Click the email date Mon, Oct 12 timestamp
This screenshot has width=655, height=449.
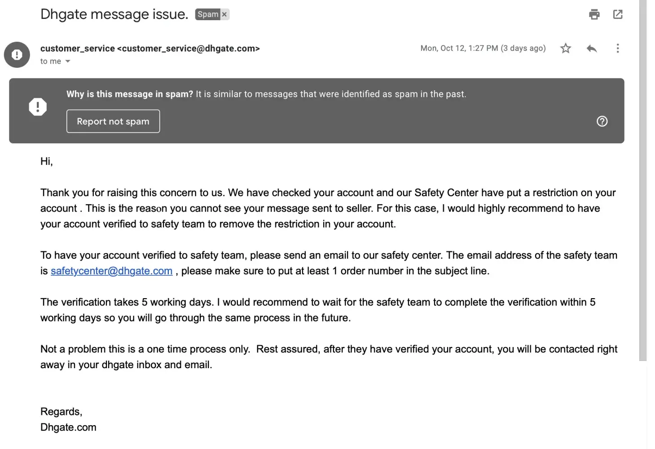click(x=483, y=48)
